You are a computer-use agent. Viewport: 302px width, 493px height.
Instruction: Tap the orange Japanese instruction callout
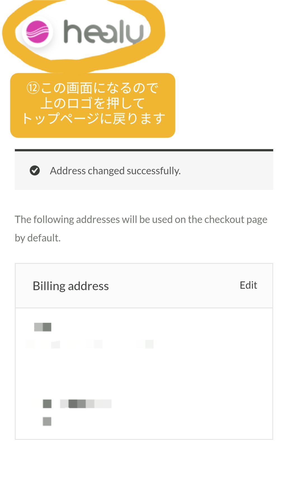click(x=93, y=105)
